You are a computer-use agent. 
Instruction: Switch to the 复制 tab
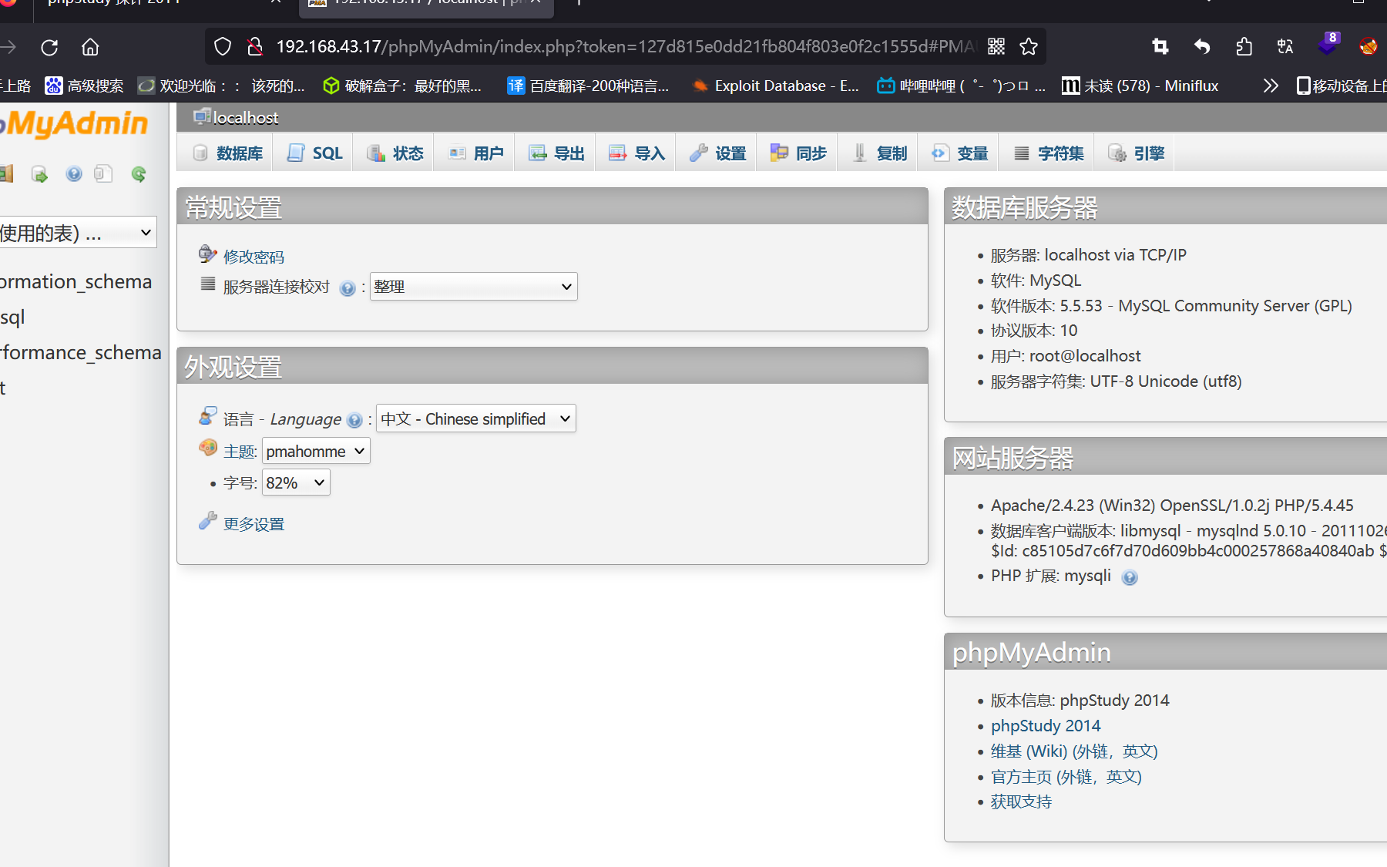click(878, 153)
